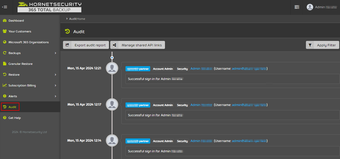
Task: Open Manage shared API links
Action: 137,45
